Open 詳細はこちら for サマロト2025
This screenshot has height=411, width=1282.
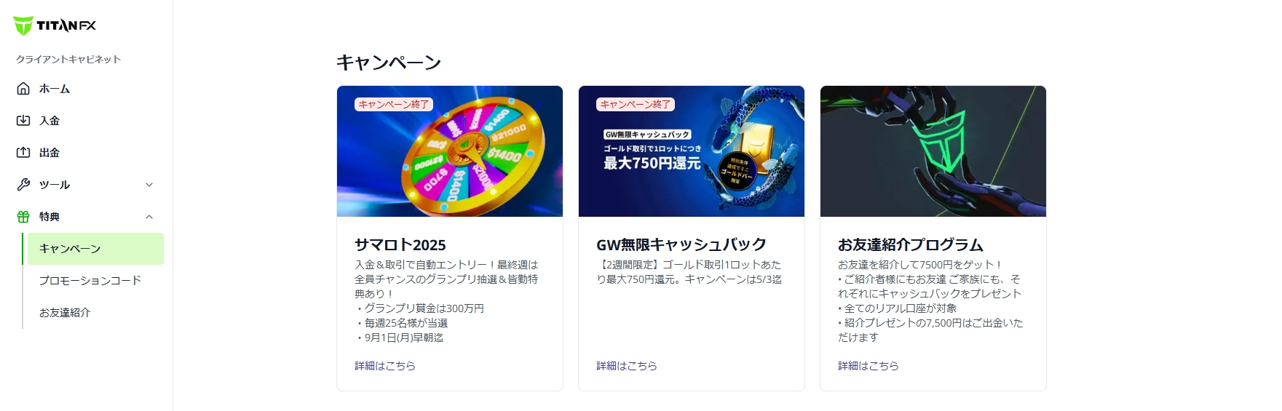[385, 366]
